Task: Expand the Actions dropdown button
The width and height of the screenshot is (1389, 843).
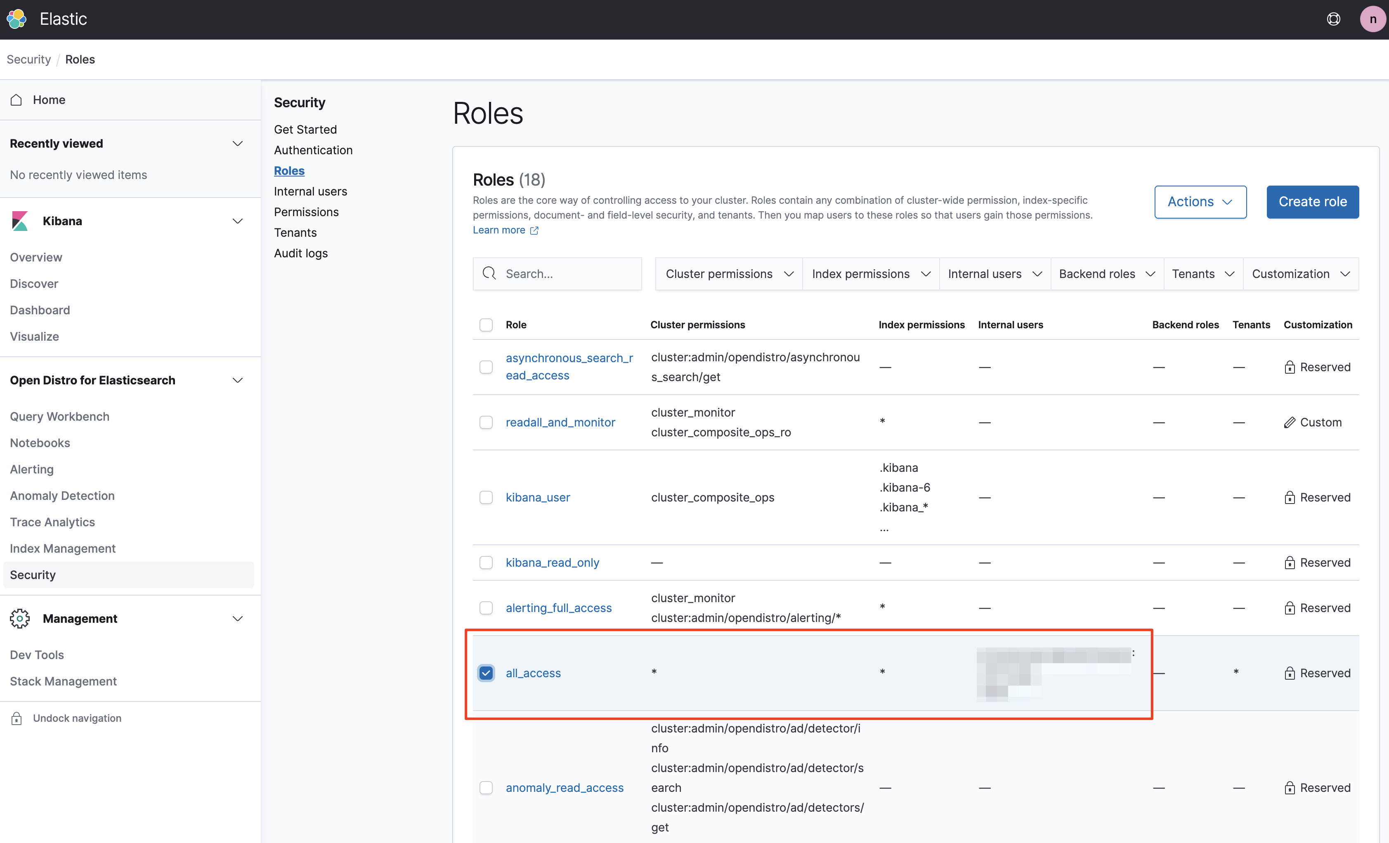Action: click(x=1200, y=202)
